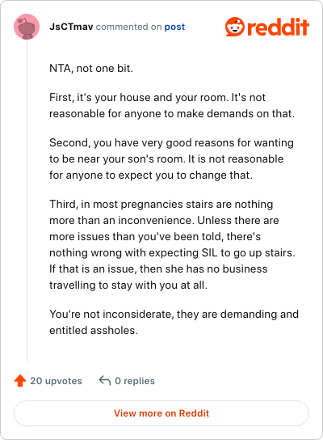Open the blue 'post' link
This screenshot has width=323, height=440.
(x=174, y=27)
